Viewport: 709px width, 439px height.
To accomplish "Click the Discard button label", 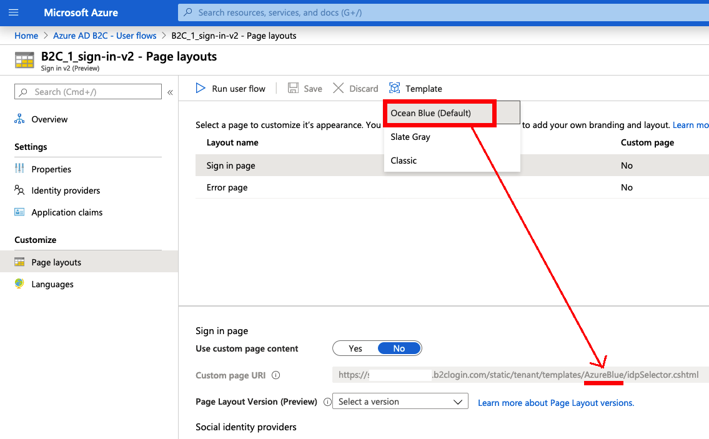I will [364, 89].
